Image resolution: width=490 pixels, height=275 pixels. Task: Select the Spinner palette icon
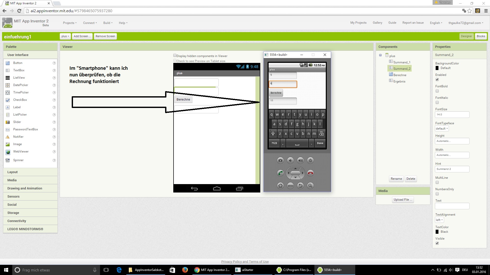8,160
